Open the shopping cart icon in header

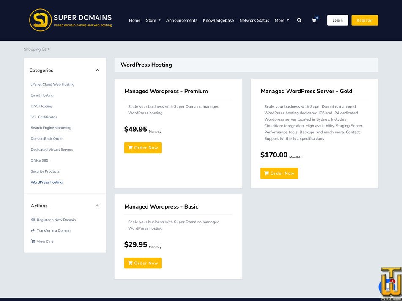(x=314, y=20)
